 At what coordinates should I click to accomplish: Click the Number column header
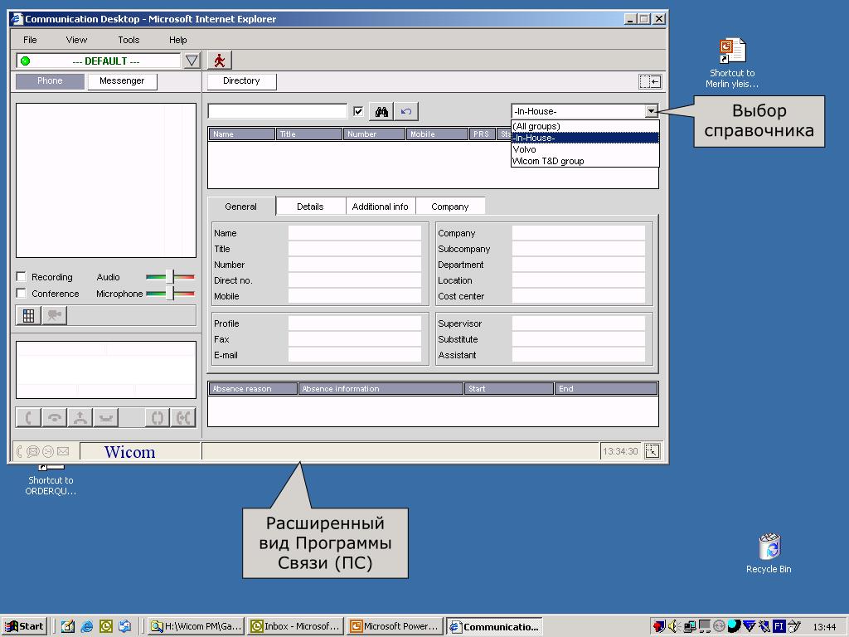[x=374, y=134]
